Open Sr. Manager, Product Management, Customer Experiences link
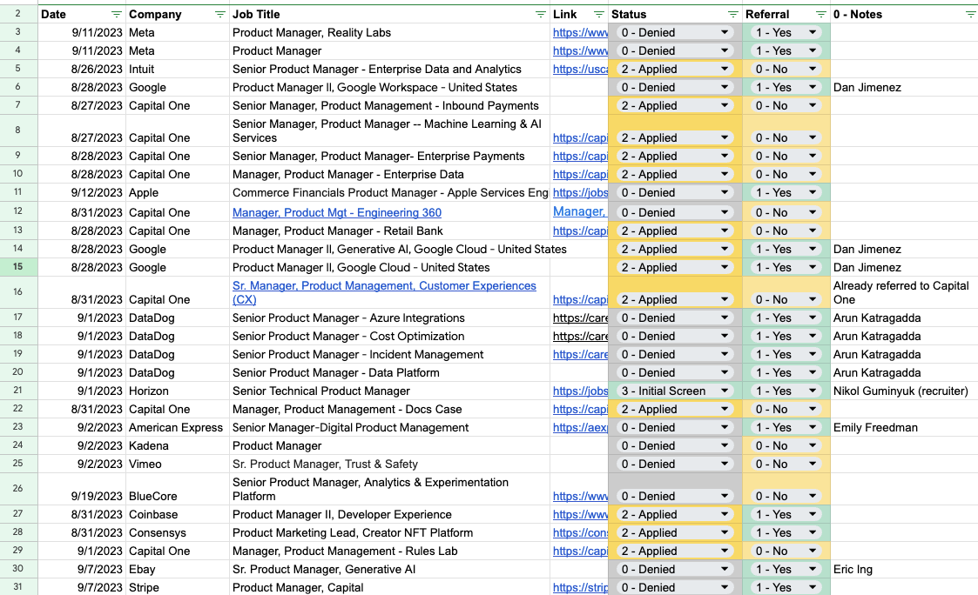978x595 pixels. [384, 293]
